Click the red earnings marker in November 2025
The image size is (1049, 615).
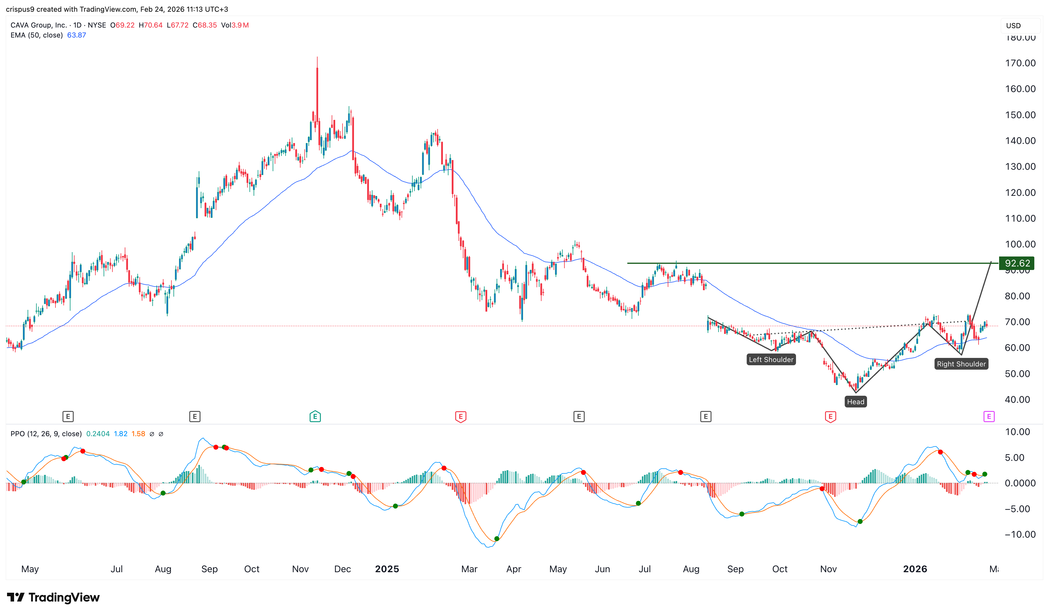(x=830, y=416)
